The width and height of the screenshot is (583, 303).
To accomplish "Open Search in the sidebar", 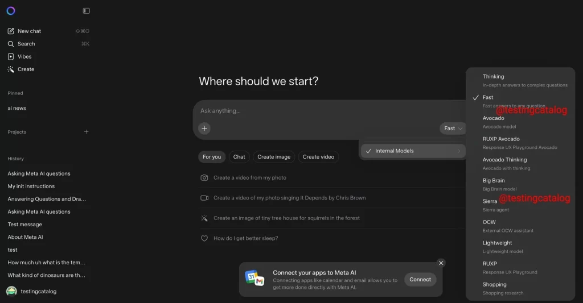I will point(26,44).
